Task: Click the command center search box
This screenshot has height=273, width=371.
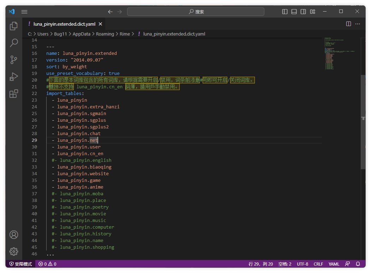Action: click(x=196, y=12)
